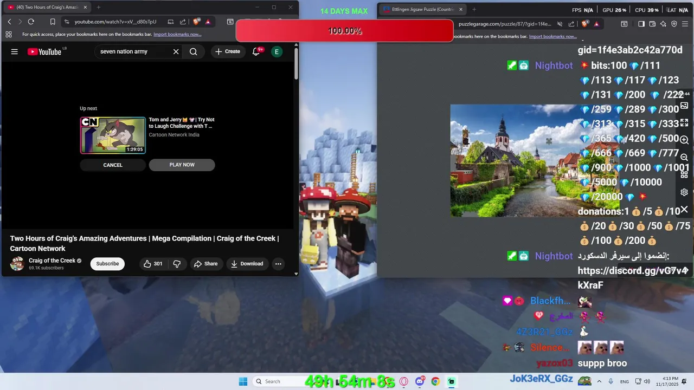Play the next video now
The height and width of the screenshot is (390, 694).
click(x=182, y=165)
